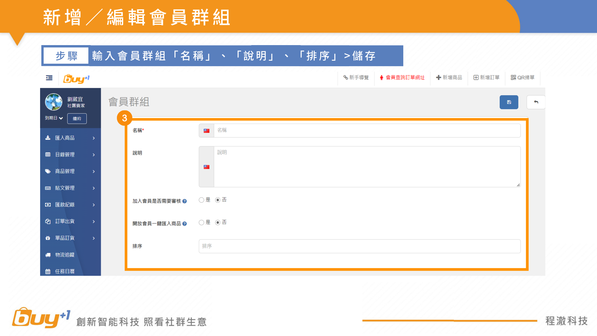Image resolution: width=597 pixels, height=336 pixels.
Task: Click the back arrow button
Action: 536,102
